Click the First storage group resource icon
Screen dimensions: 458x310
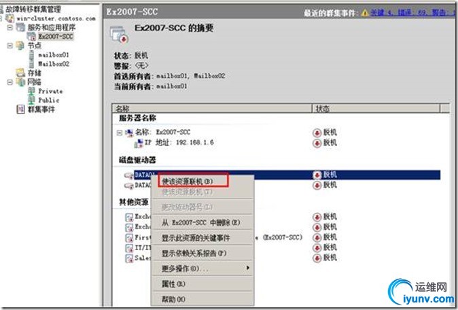129,237
